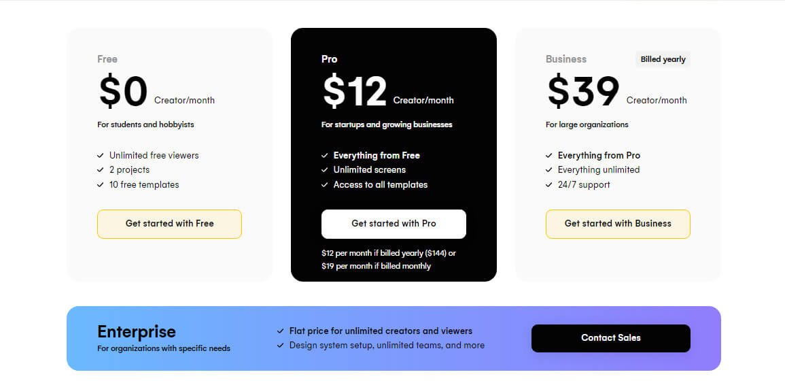This screenshot has width=785, height=383.
Task: Click Get started with Business button
Action: pos(618,224)
